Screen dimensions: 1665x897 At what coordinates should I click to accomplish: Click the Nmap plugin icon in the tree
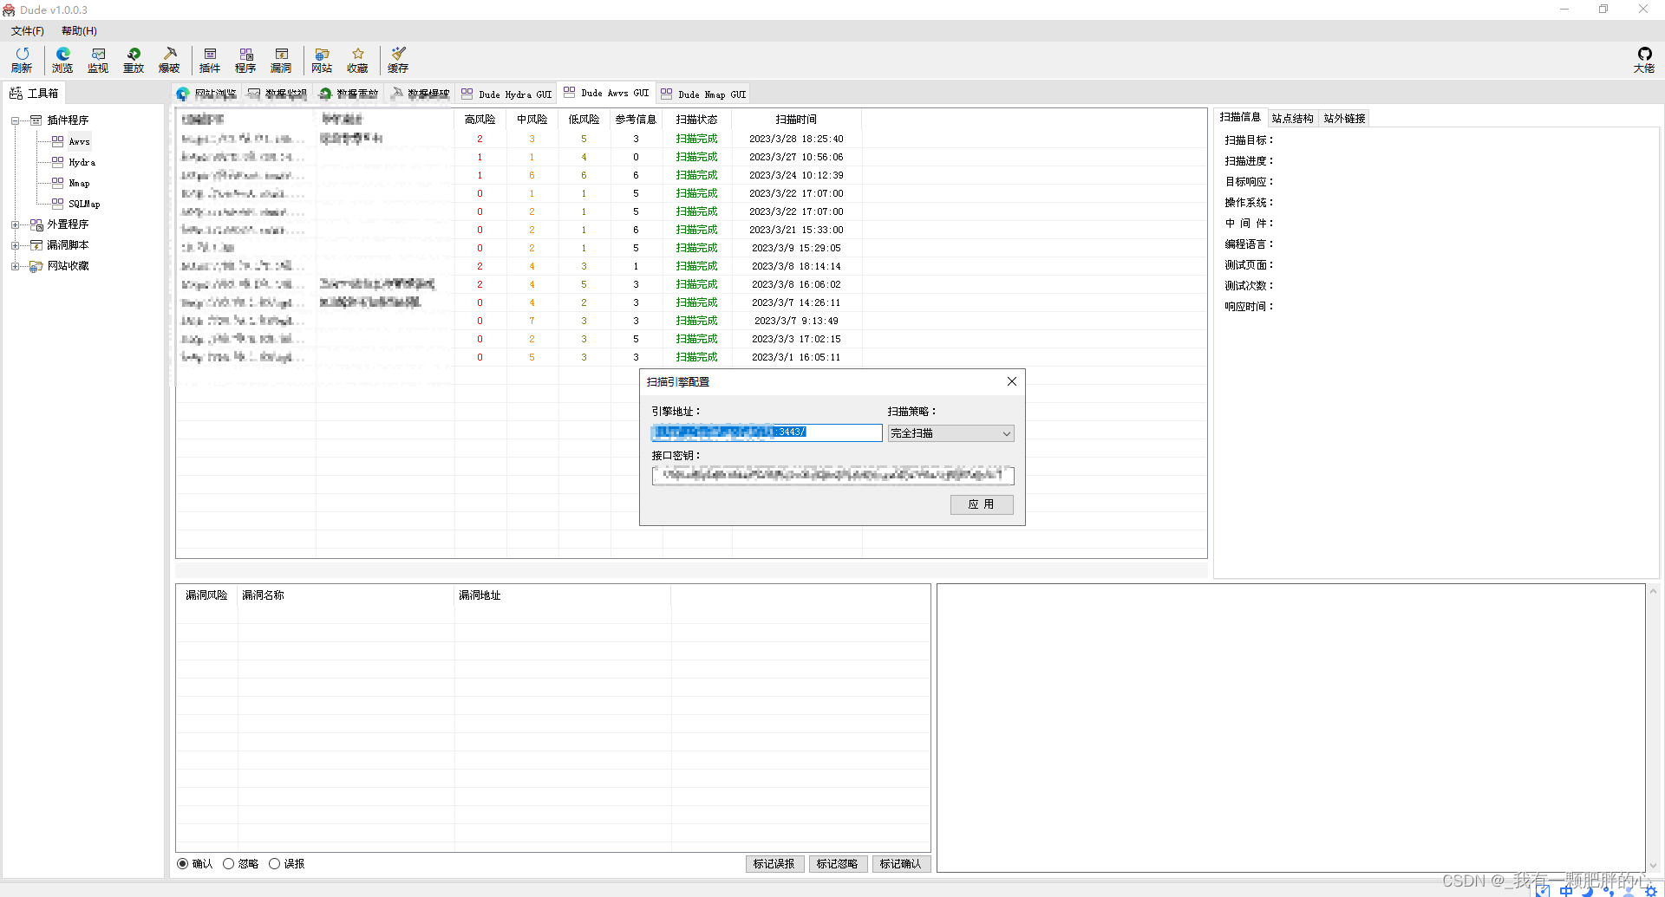point(57,183)
